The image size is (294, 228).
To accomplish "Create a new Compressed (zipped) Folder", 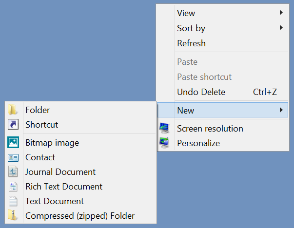I will 81,216.
